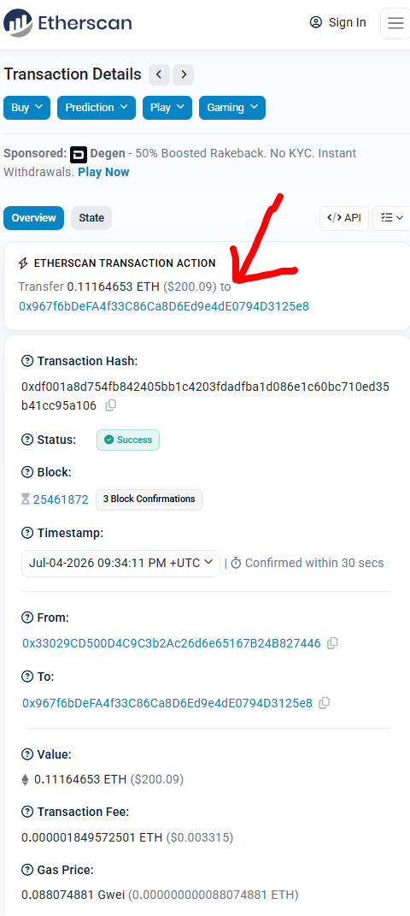The image size is (410, 916).
Task: Switch to the State tab
Action: click(x=91, y=218)
